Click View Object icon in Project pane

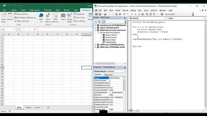click(x=99, y=22)
